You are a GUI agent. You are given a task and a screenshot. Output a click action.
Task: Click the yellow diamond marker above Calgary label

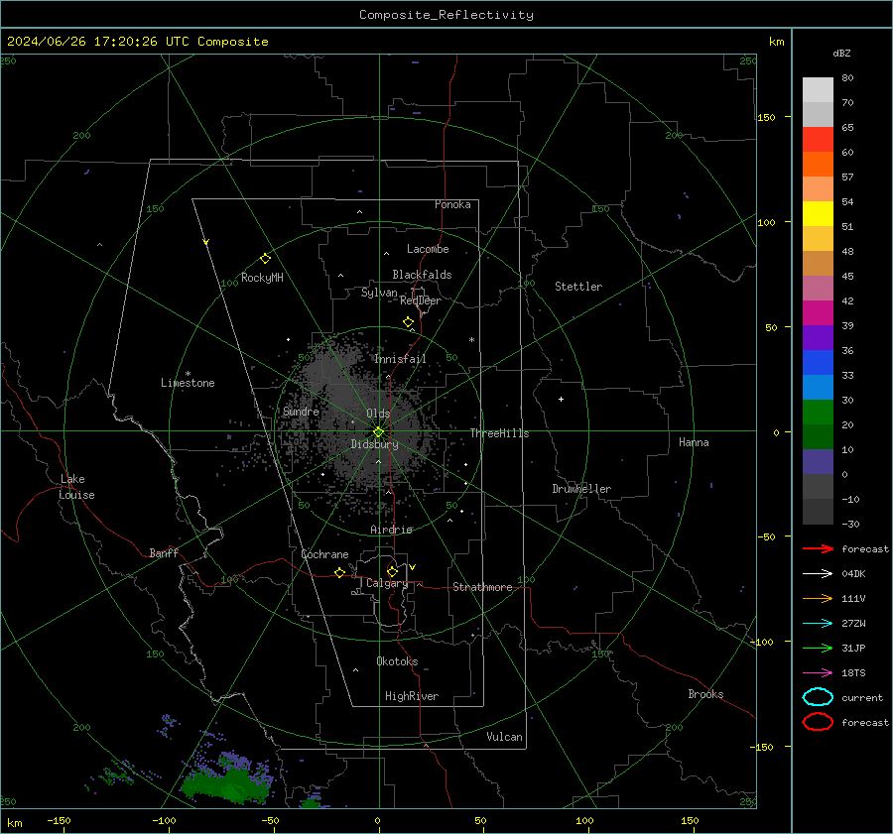(392, 571)
